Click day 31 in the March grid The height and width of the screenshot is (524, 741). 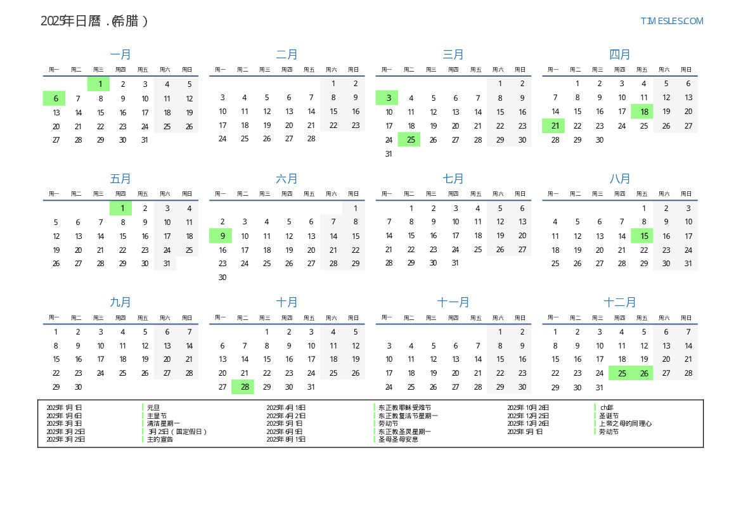click(389, 153)
